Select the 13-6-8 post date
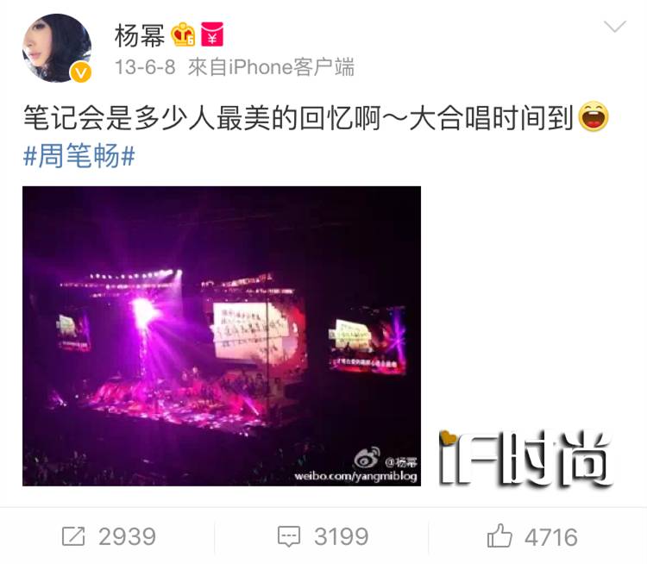 pos(145,67)
